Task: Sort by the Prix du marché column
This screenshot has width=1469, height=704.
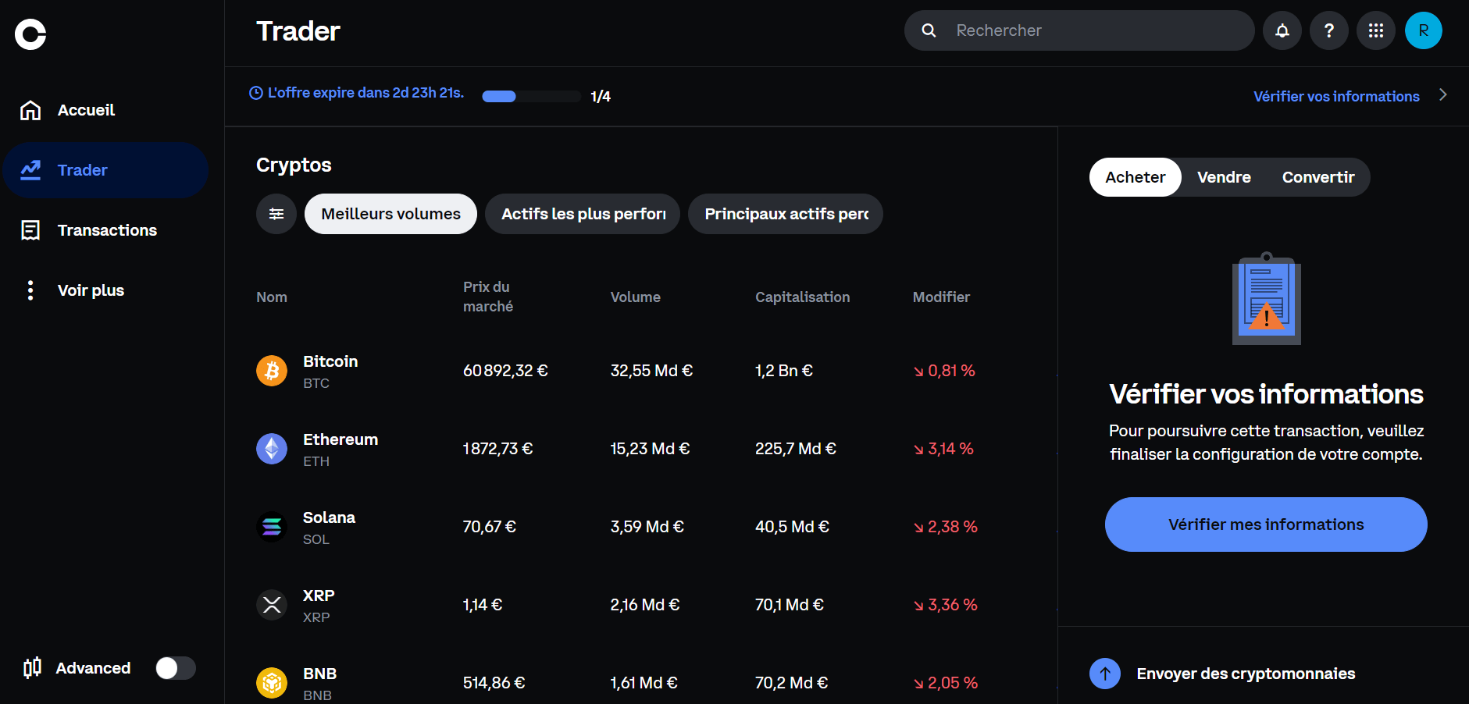Action: pos(487,297)
